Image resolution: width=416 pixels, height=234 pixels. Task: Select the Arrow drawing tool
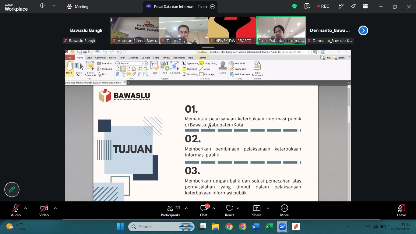[x=205, y=69]
